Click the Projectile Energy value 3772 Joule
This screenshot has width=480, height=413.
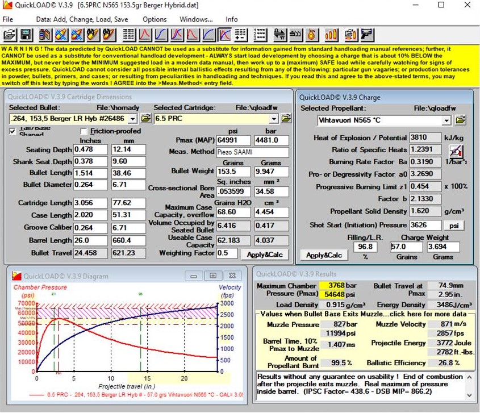(x=440, y=343)
